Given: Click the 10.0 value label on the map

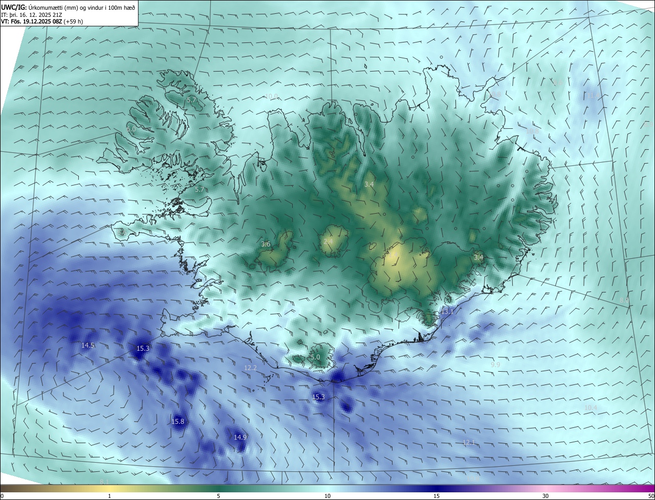Looking at the screenshot, I should click(x=271, y=96).
